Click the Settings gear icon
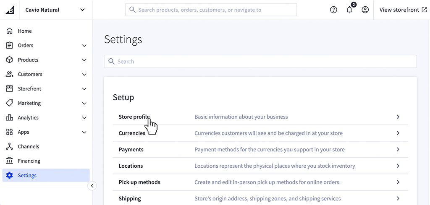This screenshot has height=205, width=430. tap(9, 175)
